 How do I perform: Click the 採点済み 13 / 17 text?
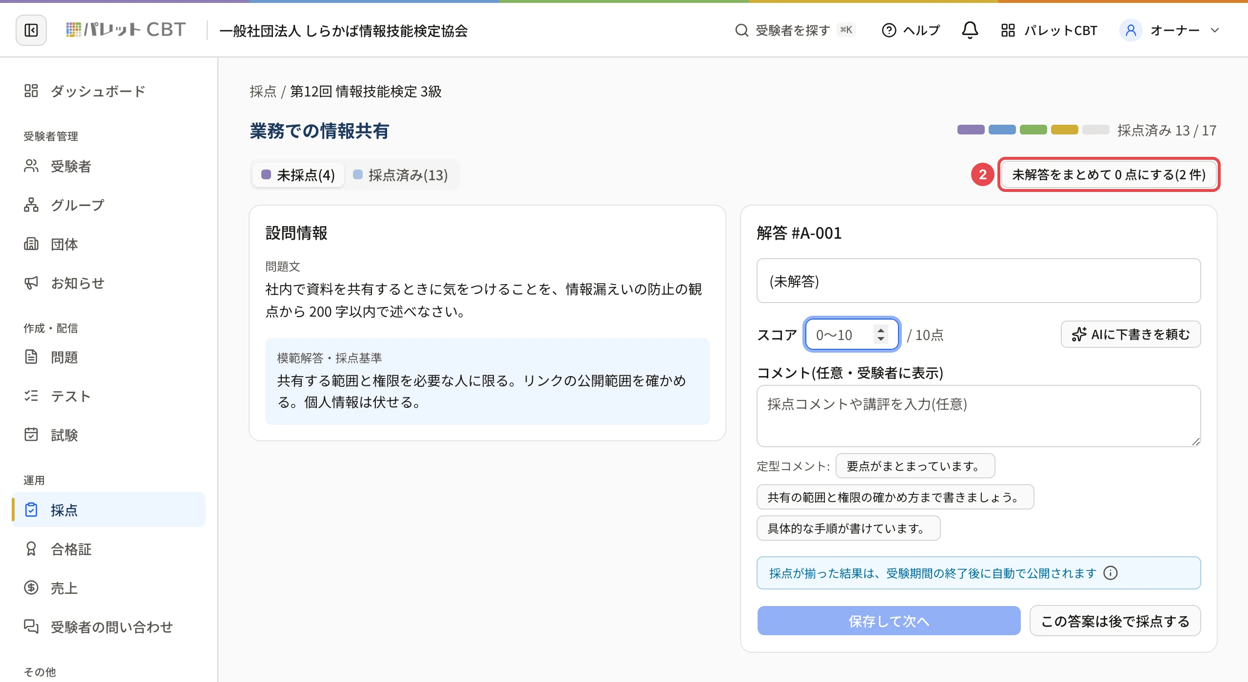click(x=1167, y=130)
